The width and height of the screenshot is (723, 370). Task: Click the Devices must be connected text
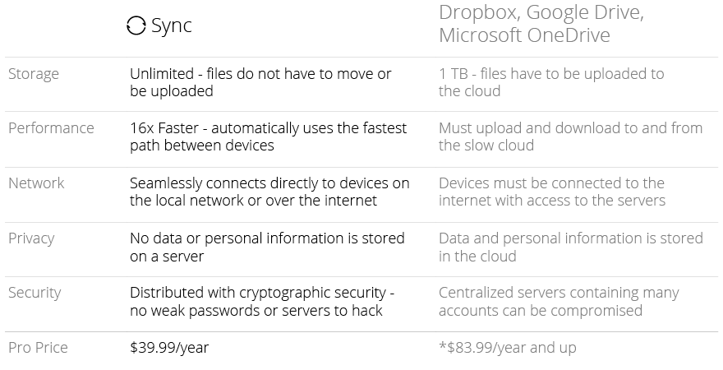[552, 192]
